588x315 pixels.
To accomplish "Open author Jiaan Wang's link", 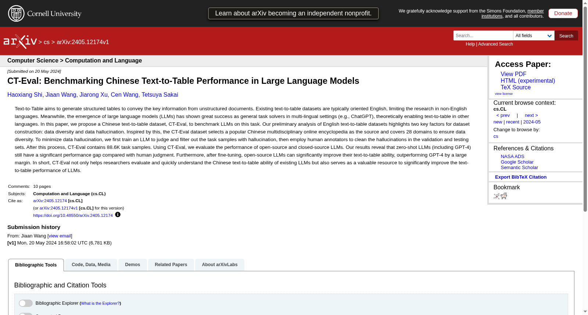I will [61, 95].
